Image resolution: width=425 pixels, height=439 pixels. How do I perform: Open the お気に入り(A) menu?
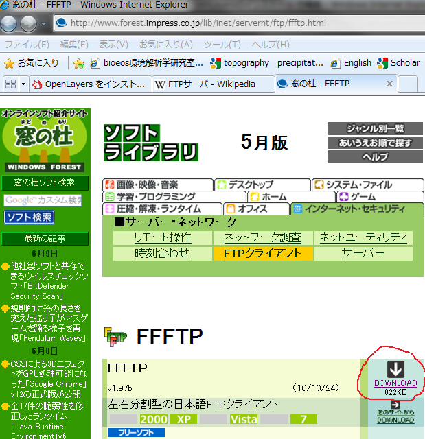[166, 45]
